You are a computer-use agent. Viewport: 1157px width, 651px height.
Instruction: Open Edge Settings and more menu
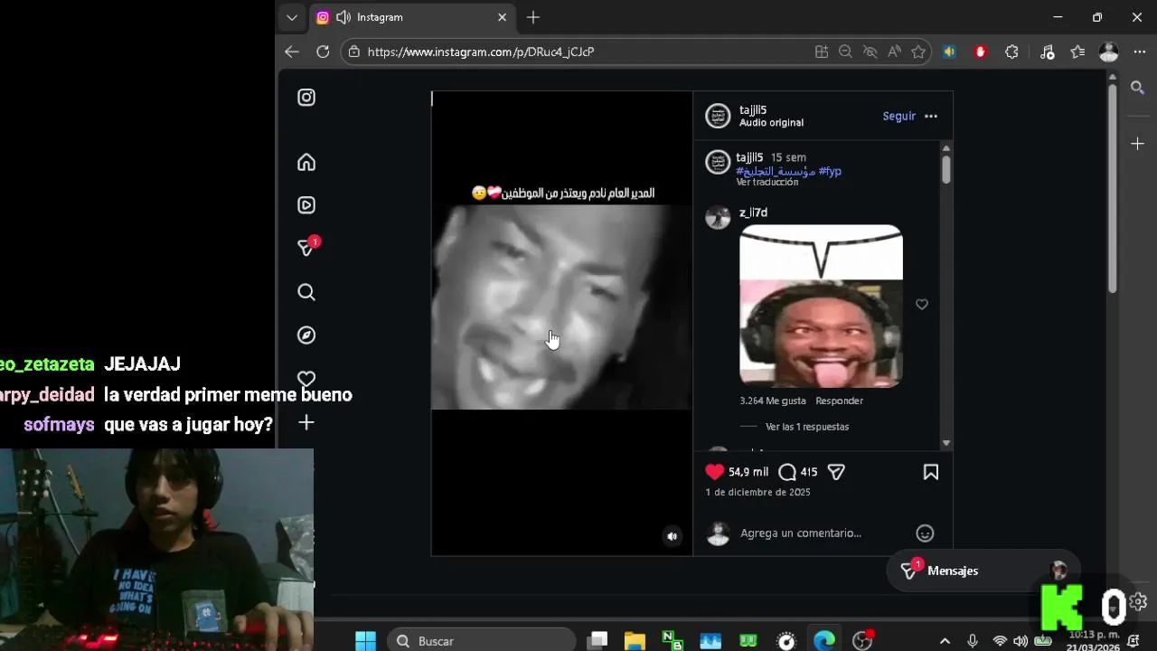[x=1139, y=52]
